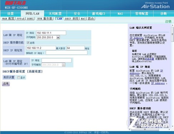Expand the 子网掩码 255.255.255.0 dropdown
This screenshot has width=174, height=134.
click(x=58, y=38)
